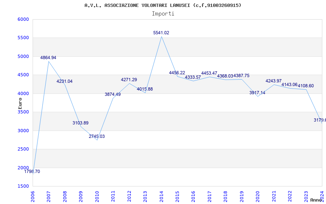Click the Y-axis tick label 2000
Viewport: 326px width, 204px height.
point(23,168)
